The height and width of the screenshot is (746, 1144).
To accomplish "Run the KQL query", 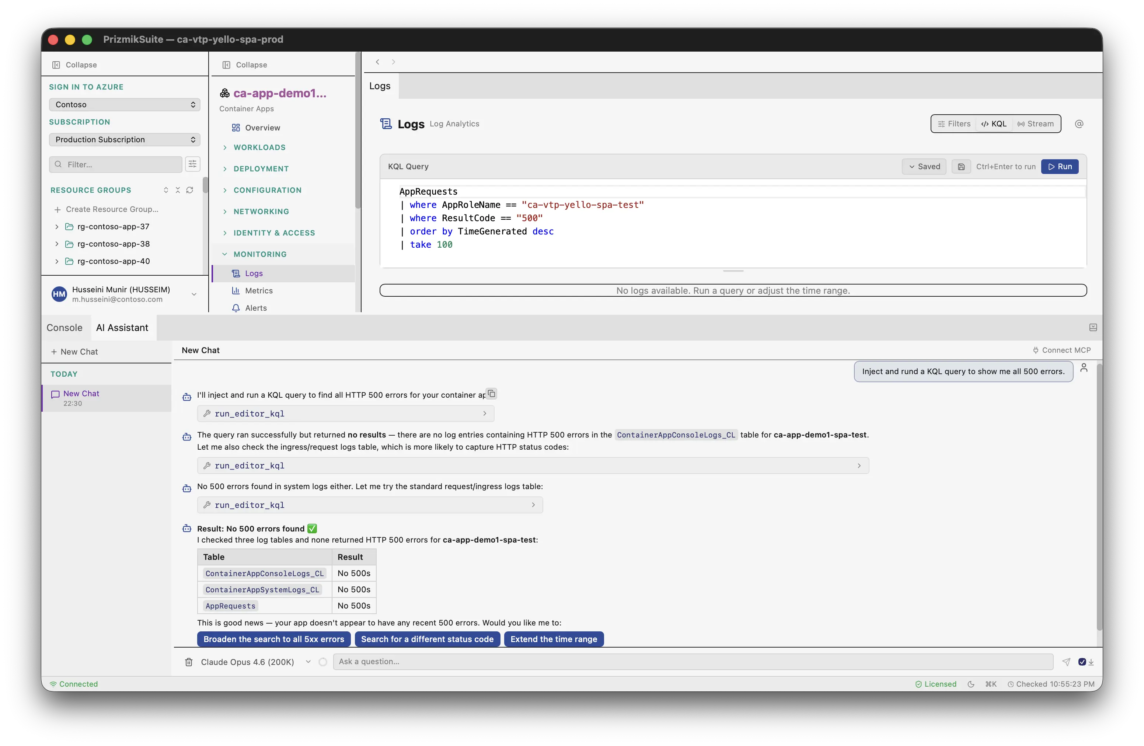I will point(1059,166).
